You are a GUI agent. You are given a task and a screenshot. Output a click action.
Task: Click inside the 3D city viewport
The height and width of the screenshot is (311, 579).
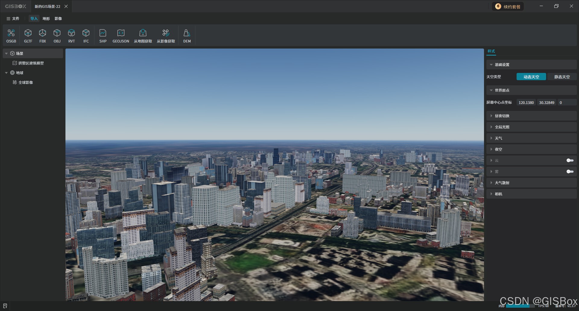275,175
